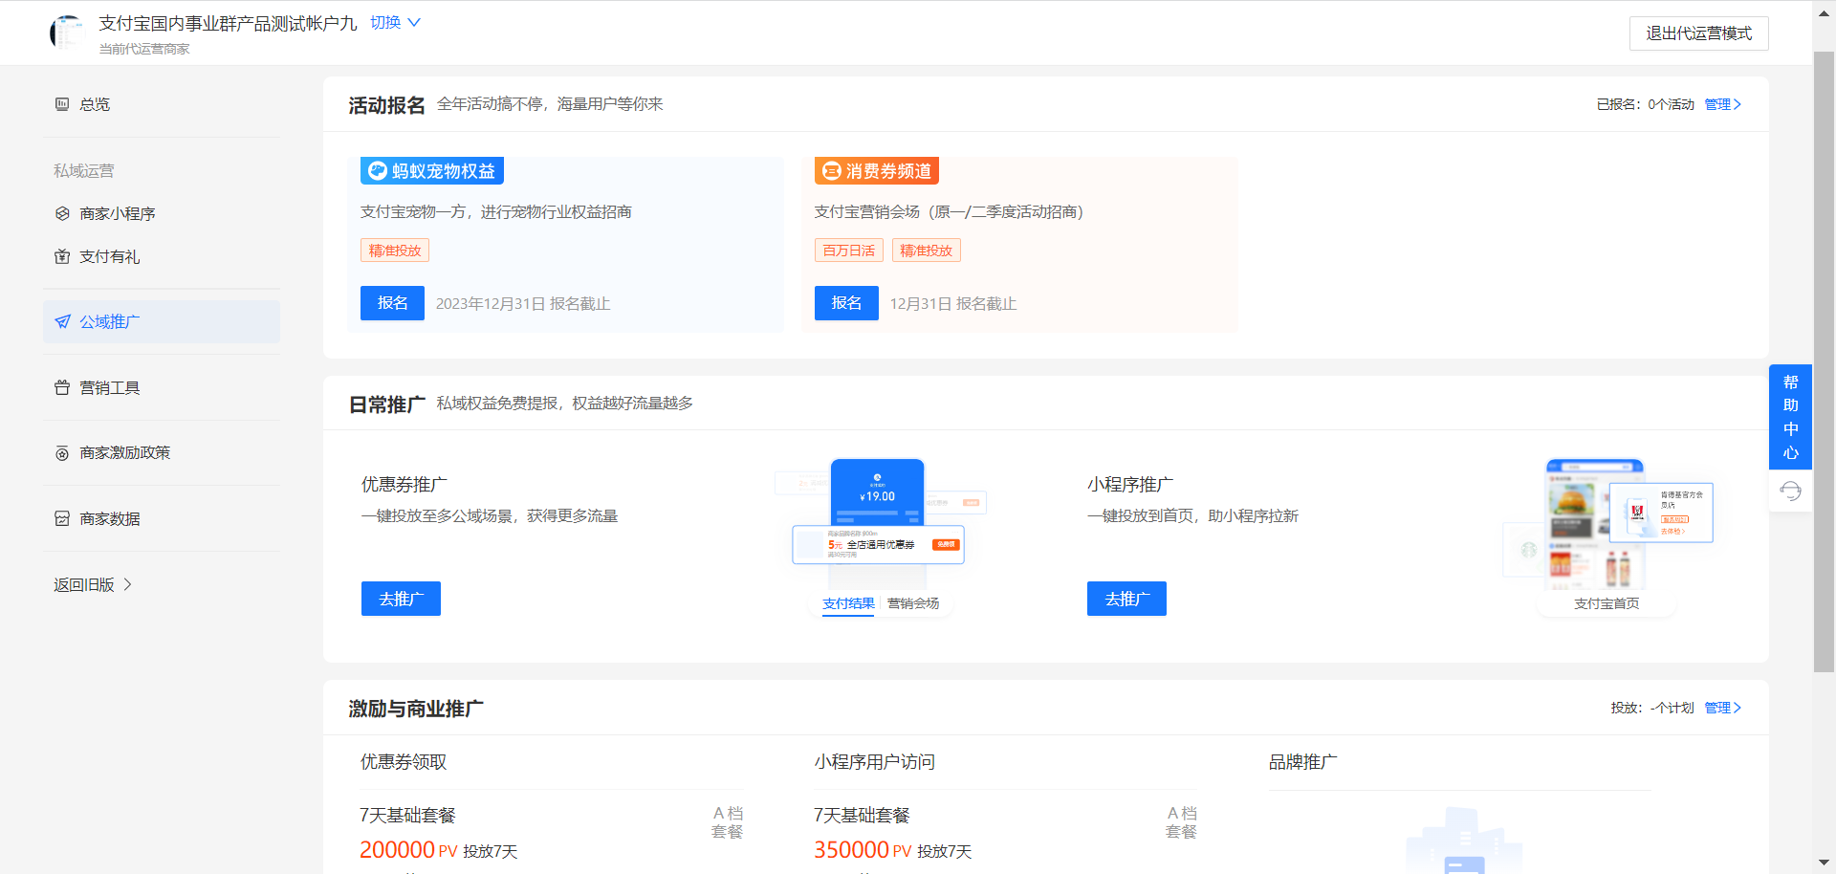
Task: Click 2023年12月31日 报名截止 text
Action: pos(523,303)
